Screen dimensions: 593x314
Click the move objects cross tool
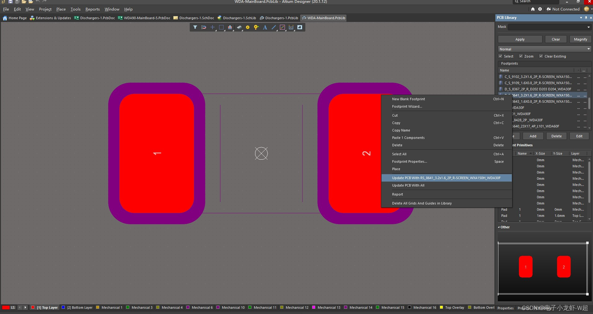click(x=212, y=27)
